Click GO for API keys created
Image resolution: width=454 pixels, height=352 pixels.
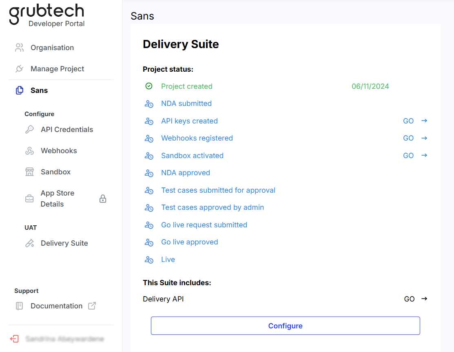(408, 121)
